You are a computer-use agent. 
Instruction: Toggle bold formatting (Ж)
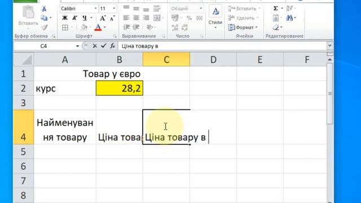point(65,18)
